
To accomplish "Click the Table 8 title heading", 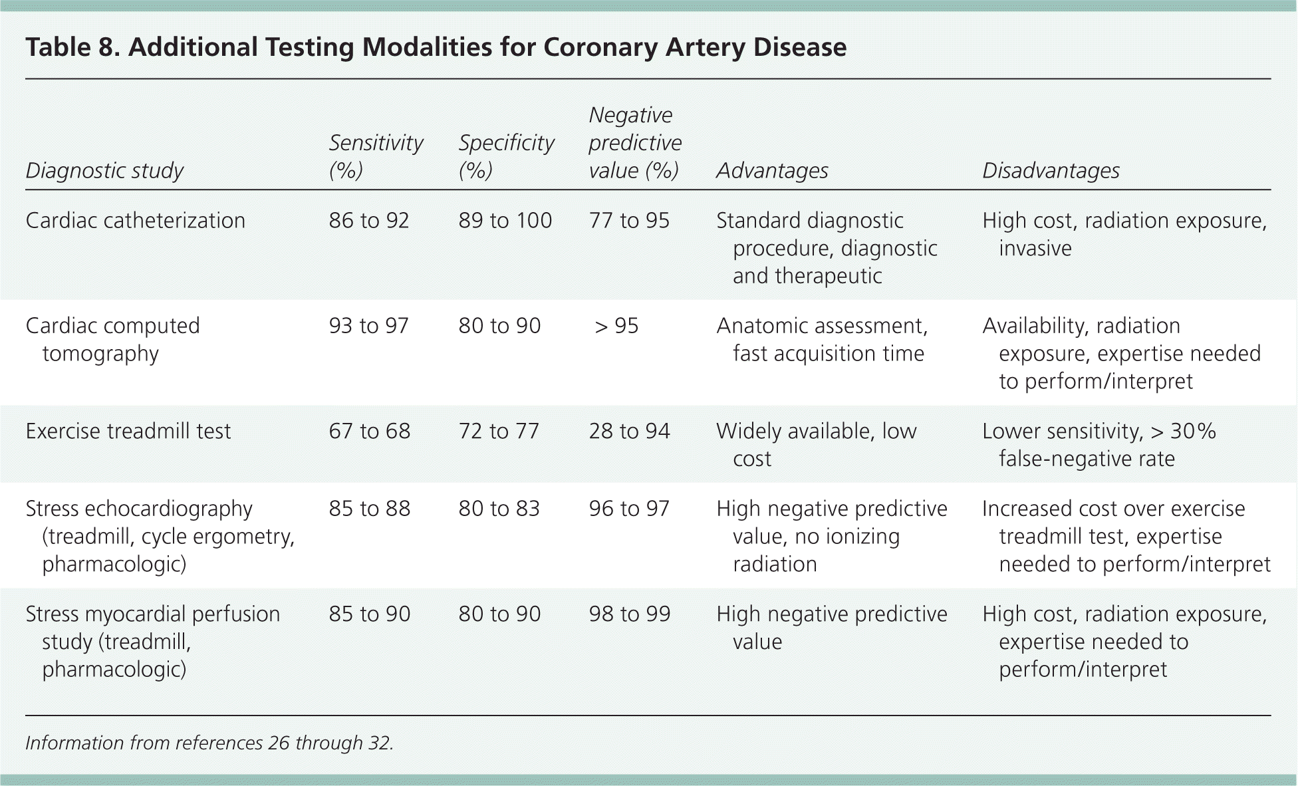I will pyautogui.click(x=436, y=48).
